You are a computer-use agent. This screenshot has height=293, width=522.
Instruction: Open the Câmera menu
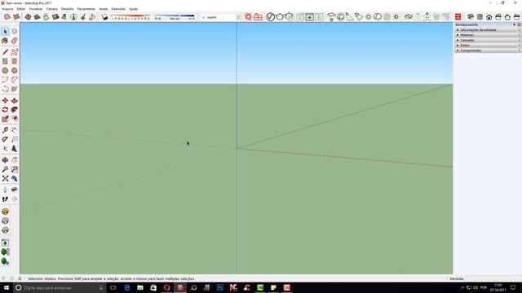[x=51, y=9]
